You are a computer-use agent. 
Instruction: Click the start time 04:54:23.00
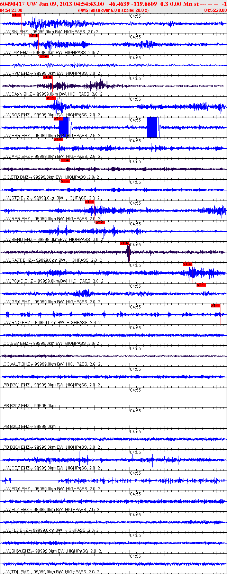(x=11, y=10)
